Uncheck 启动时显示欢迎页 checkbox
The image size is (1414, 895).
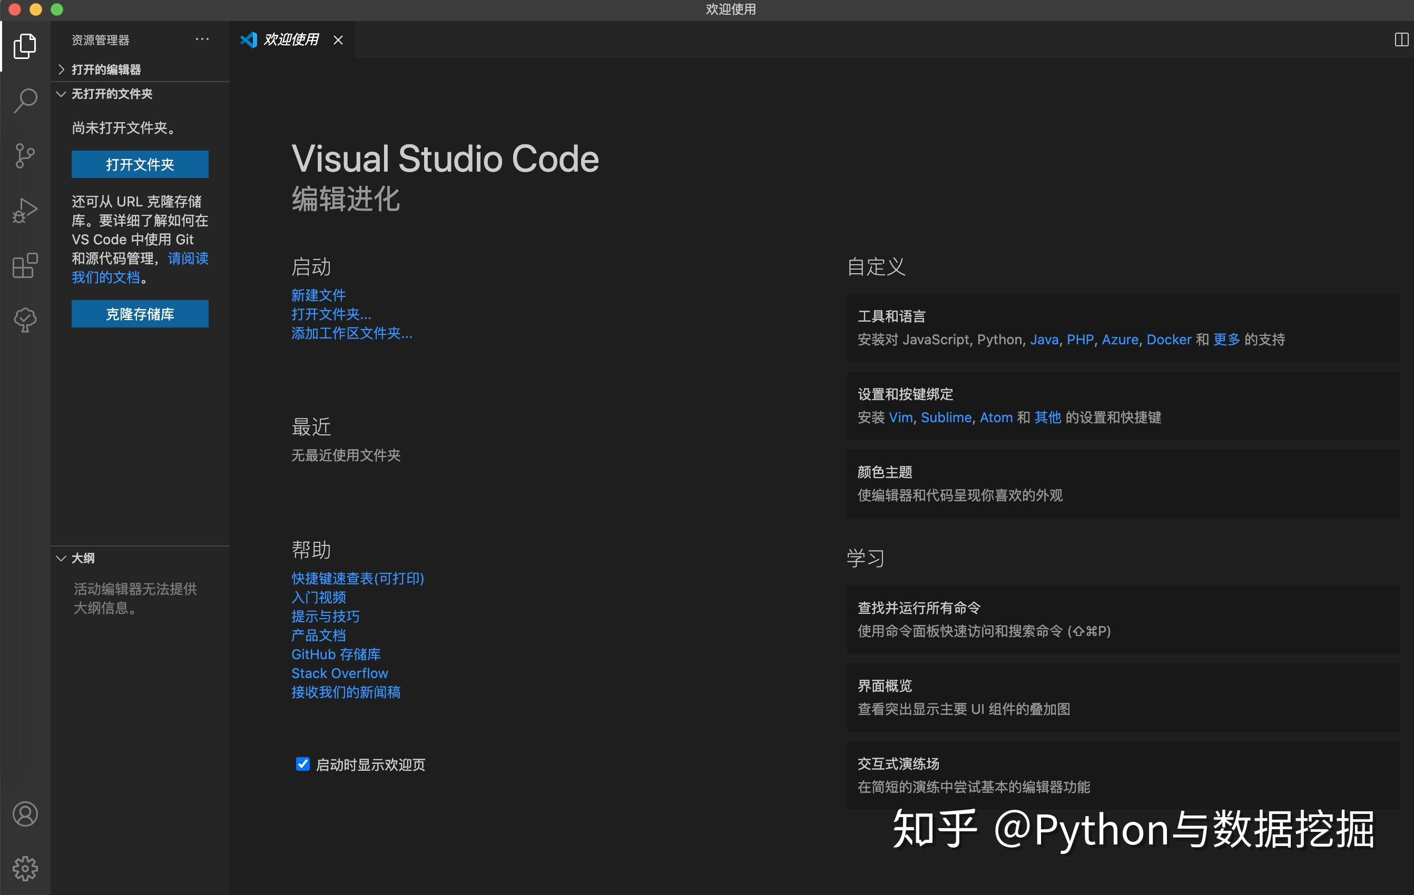(302, 764)
